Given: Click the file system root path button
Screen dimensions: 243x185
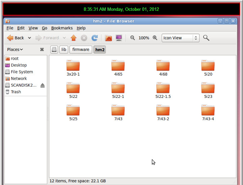Looking at the screenshot, I should point(54,50).
